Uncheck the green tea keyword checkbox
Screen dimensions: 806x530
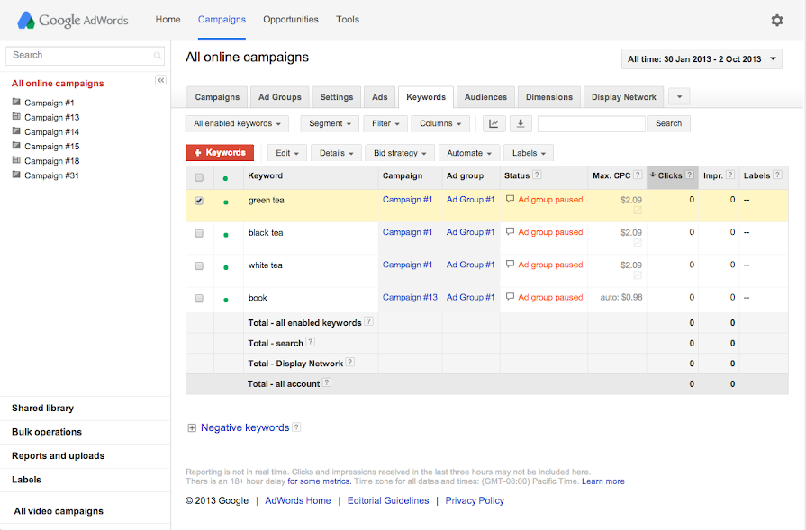point(199,201)
